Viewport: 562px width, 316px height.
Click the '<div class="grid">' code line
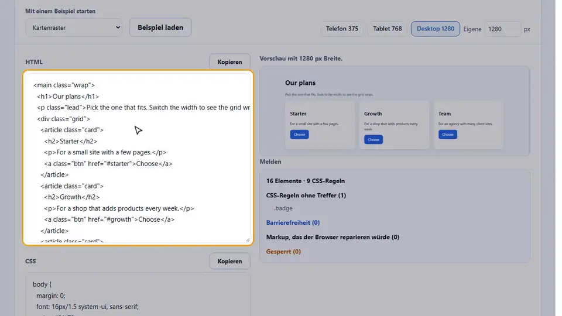[x=63, y=119]
